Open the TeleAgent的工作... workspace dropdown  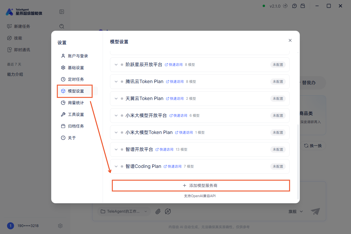coord(124,211)
